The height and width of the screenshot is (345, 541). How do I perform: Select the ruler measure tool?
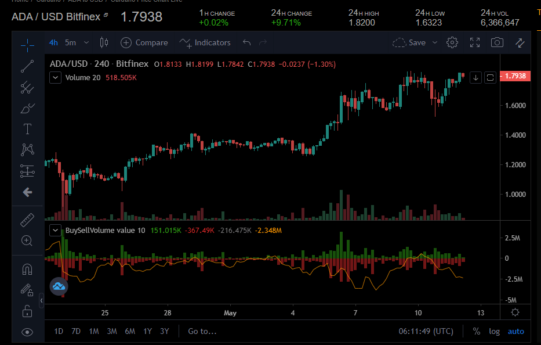coord(27,220)
